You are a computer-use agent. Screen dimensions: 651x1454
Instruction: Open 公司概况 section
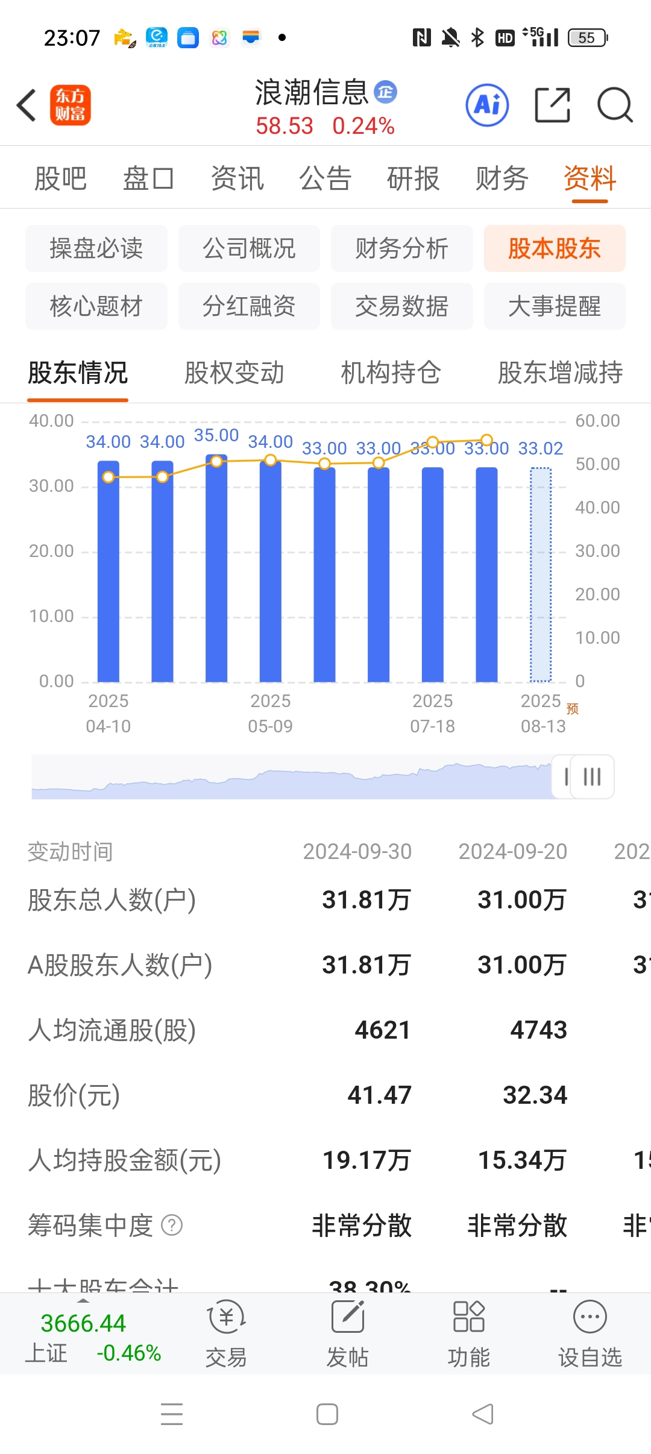(x=249, y=248)
